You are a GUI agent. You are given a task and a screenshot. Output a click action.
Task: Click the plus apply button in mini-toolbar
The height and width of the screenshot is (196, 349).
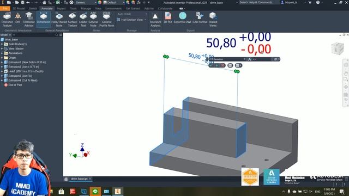click(x=217, y=65)
